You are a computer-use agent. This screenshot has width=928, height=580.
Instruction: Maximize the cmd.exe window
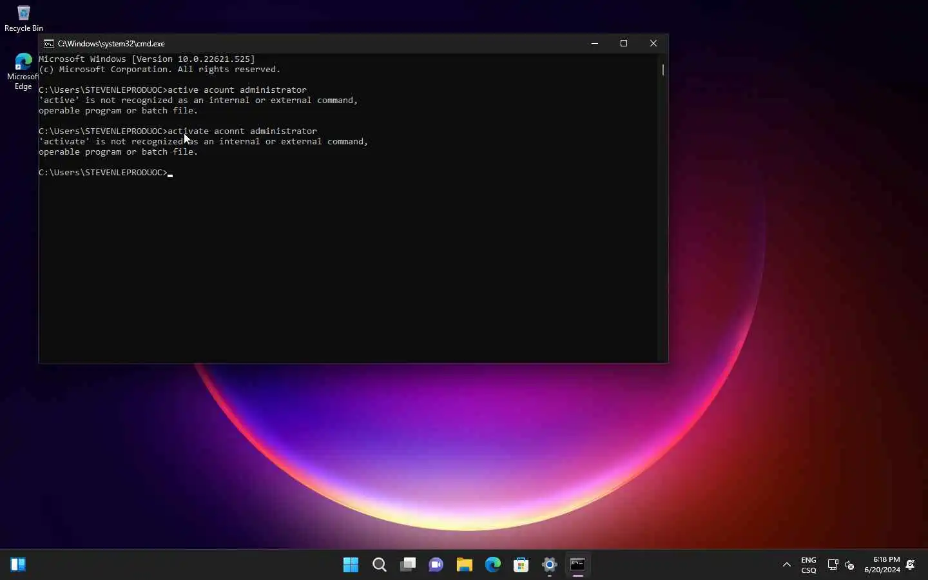tap(624, 44)
